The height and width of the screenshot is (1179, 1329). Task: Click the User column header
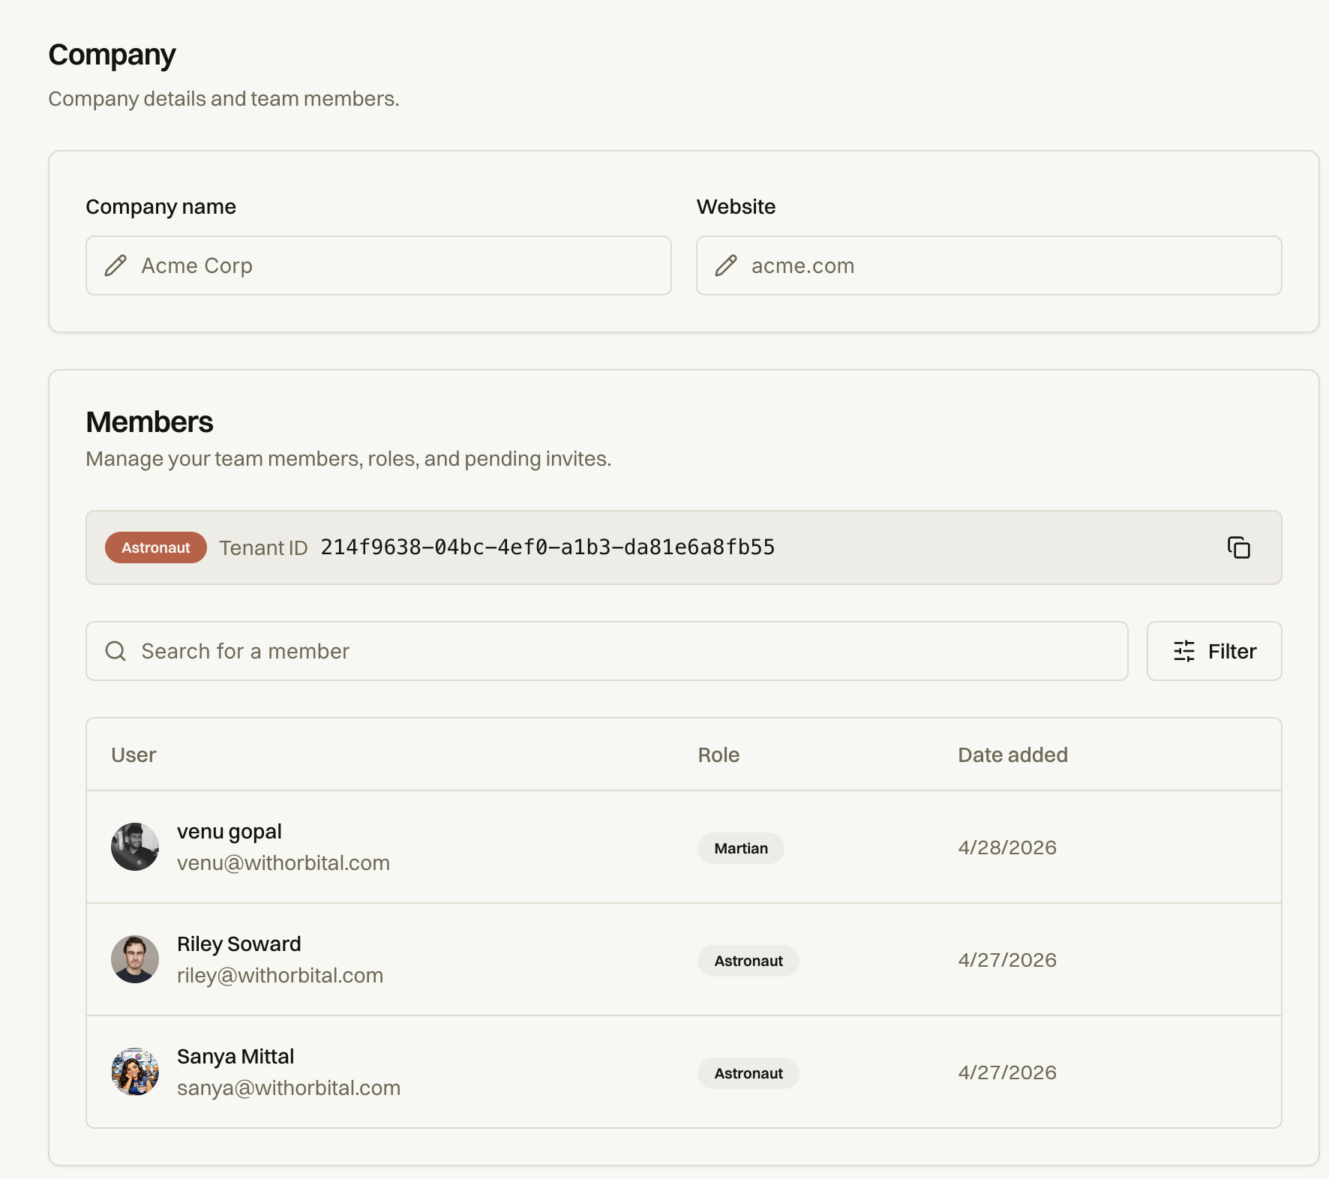click(133, 754)
